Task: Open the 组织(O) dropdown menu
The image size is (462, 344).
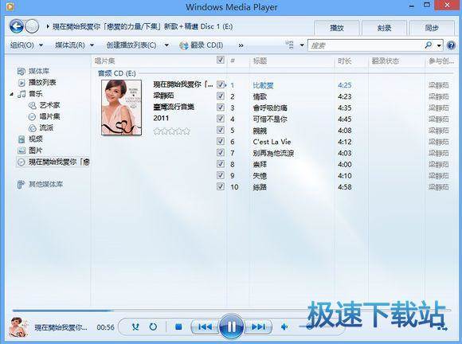Action: point(26,45)
